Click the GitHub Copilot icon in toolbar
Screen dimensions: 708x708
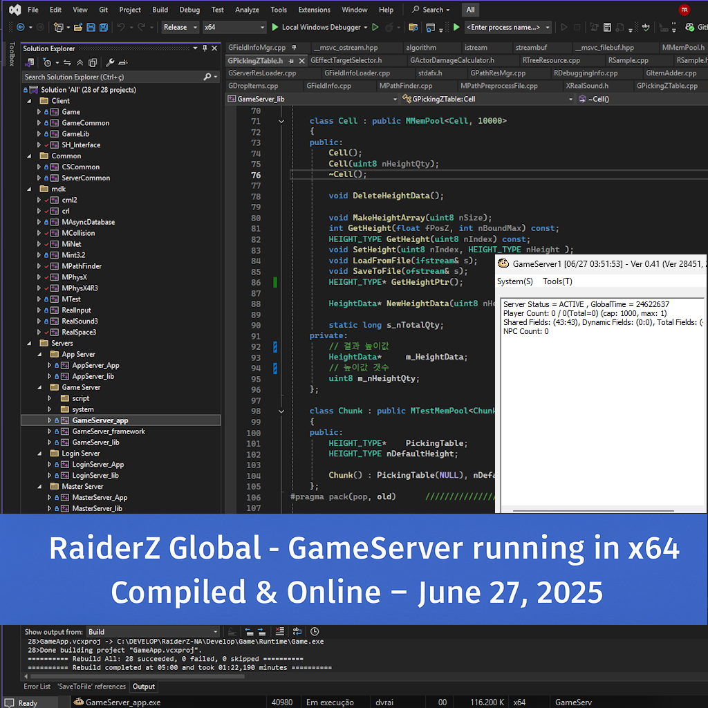(689, 27)
